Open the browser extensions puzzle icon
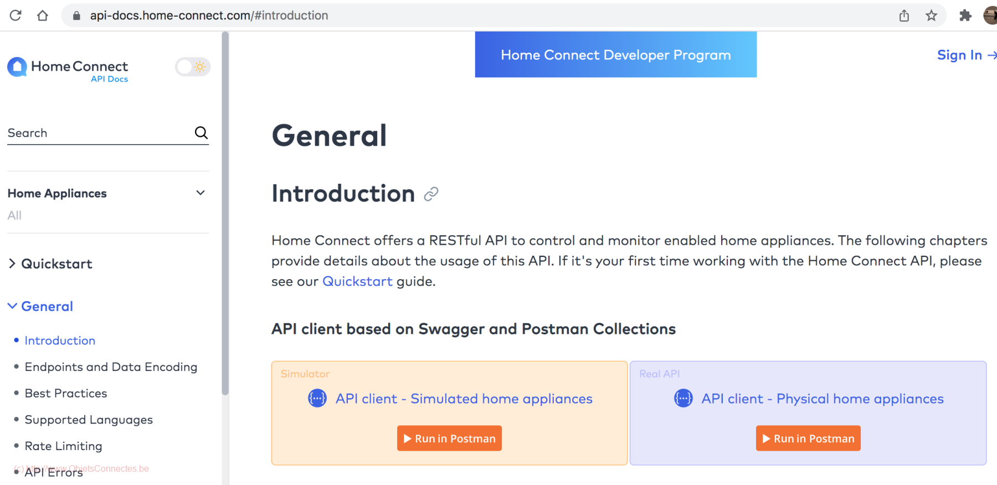The height and width of the screenshot is (485, 997). [x=965, y=16]
